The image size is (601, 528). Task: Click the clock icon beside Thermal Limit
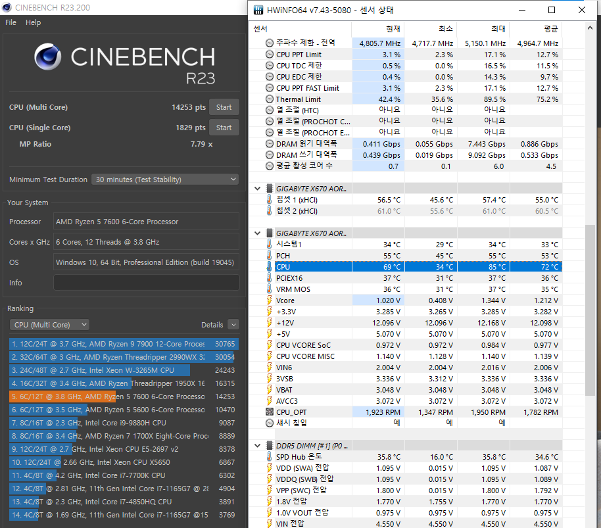pos(270,99)
